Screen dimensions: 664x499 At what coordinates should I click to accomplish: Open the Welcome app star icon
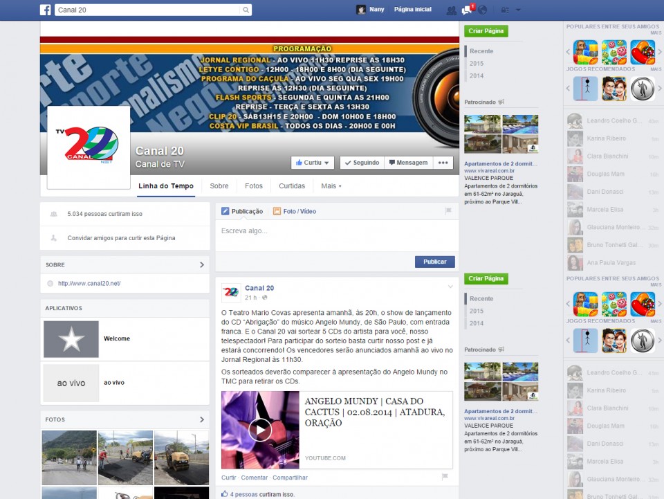(x=71, y=339)
